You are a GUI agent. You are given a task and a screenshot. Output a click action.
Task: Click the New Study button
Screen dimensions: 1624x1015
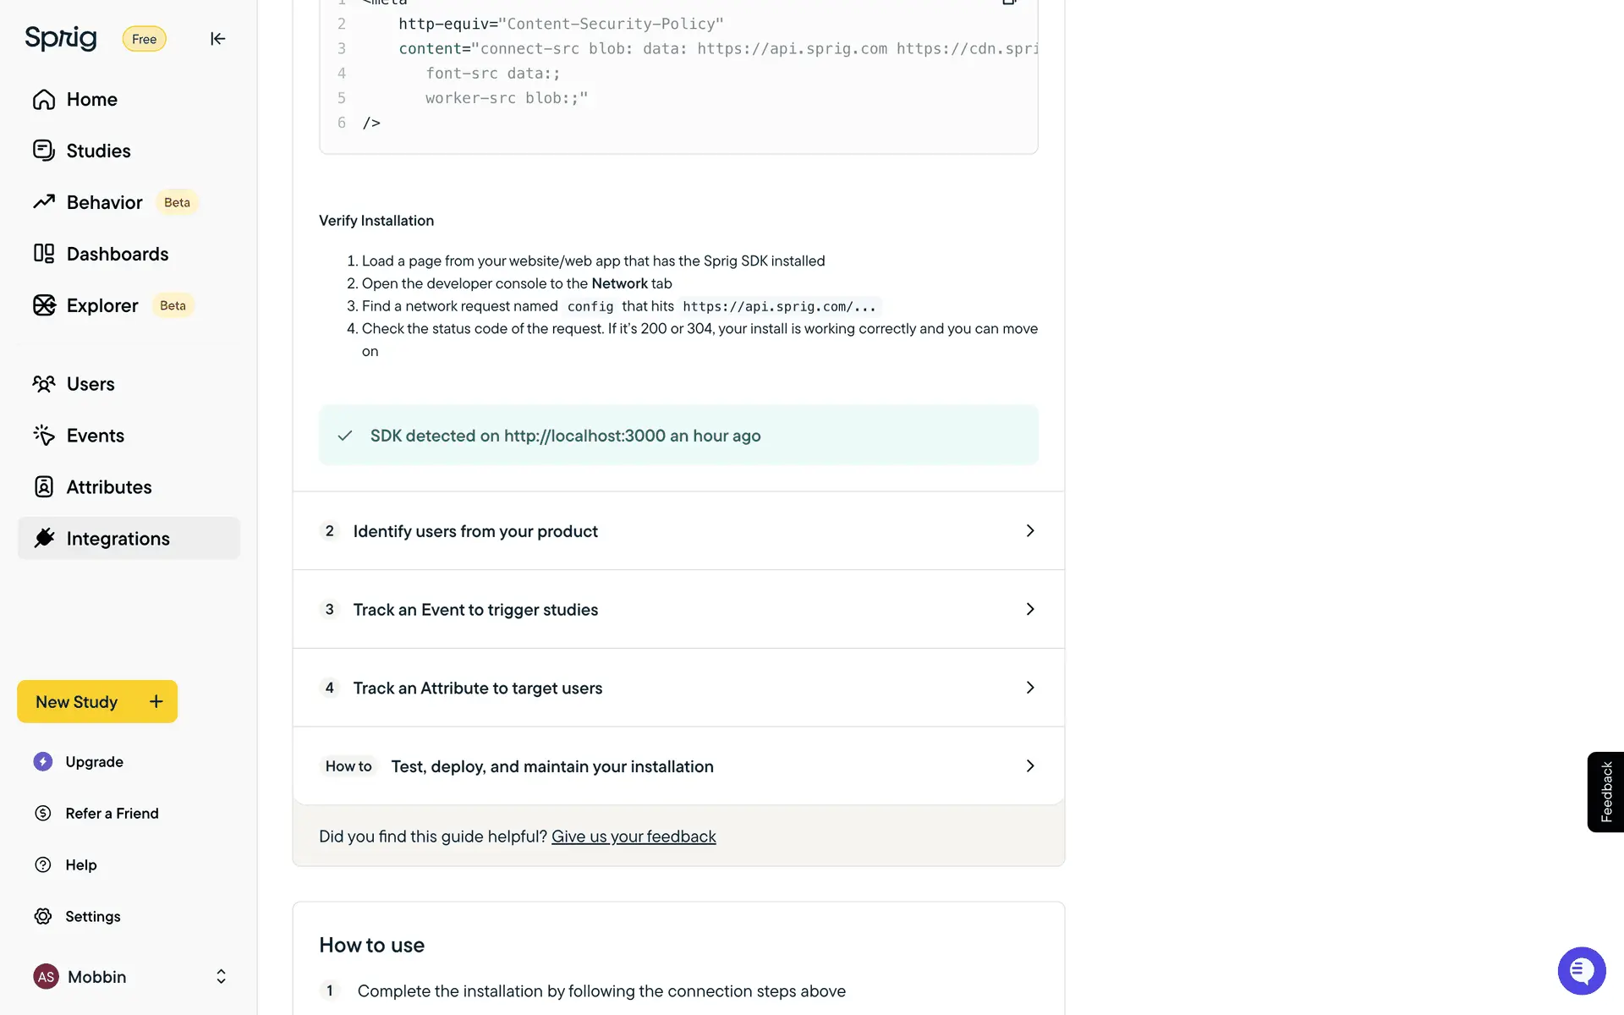97,701
